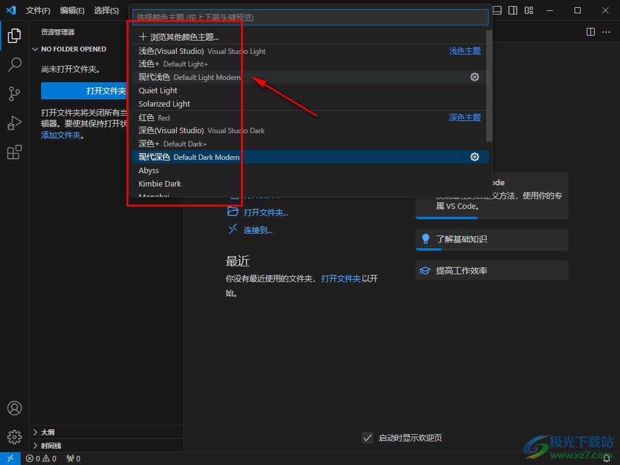
Task: Click the remote window icon in status bar
Action: [10, 458]
